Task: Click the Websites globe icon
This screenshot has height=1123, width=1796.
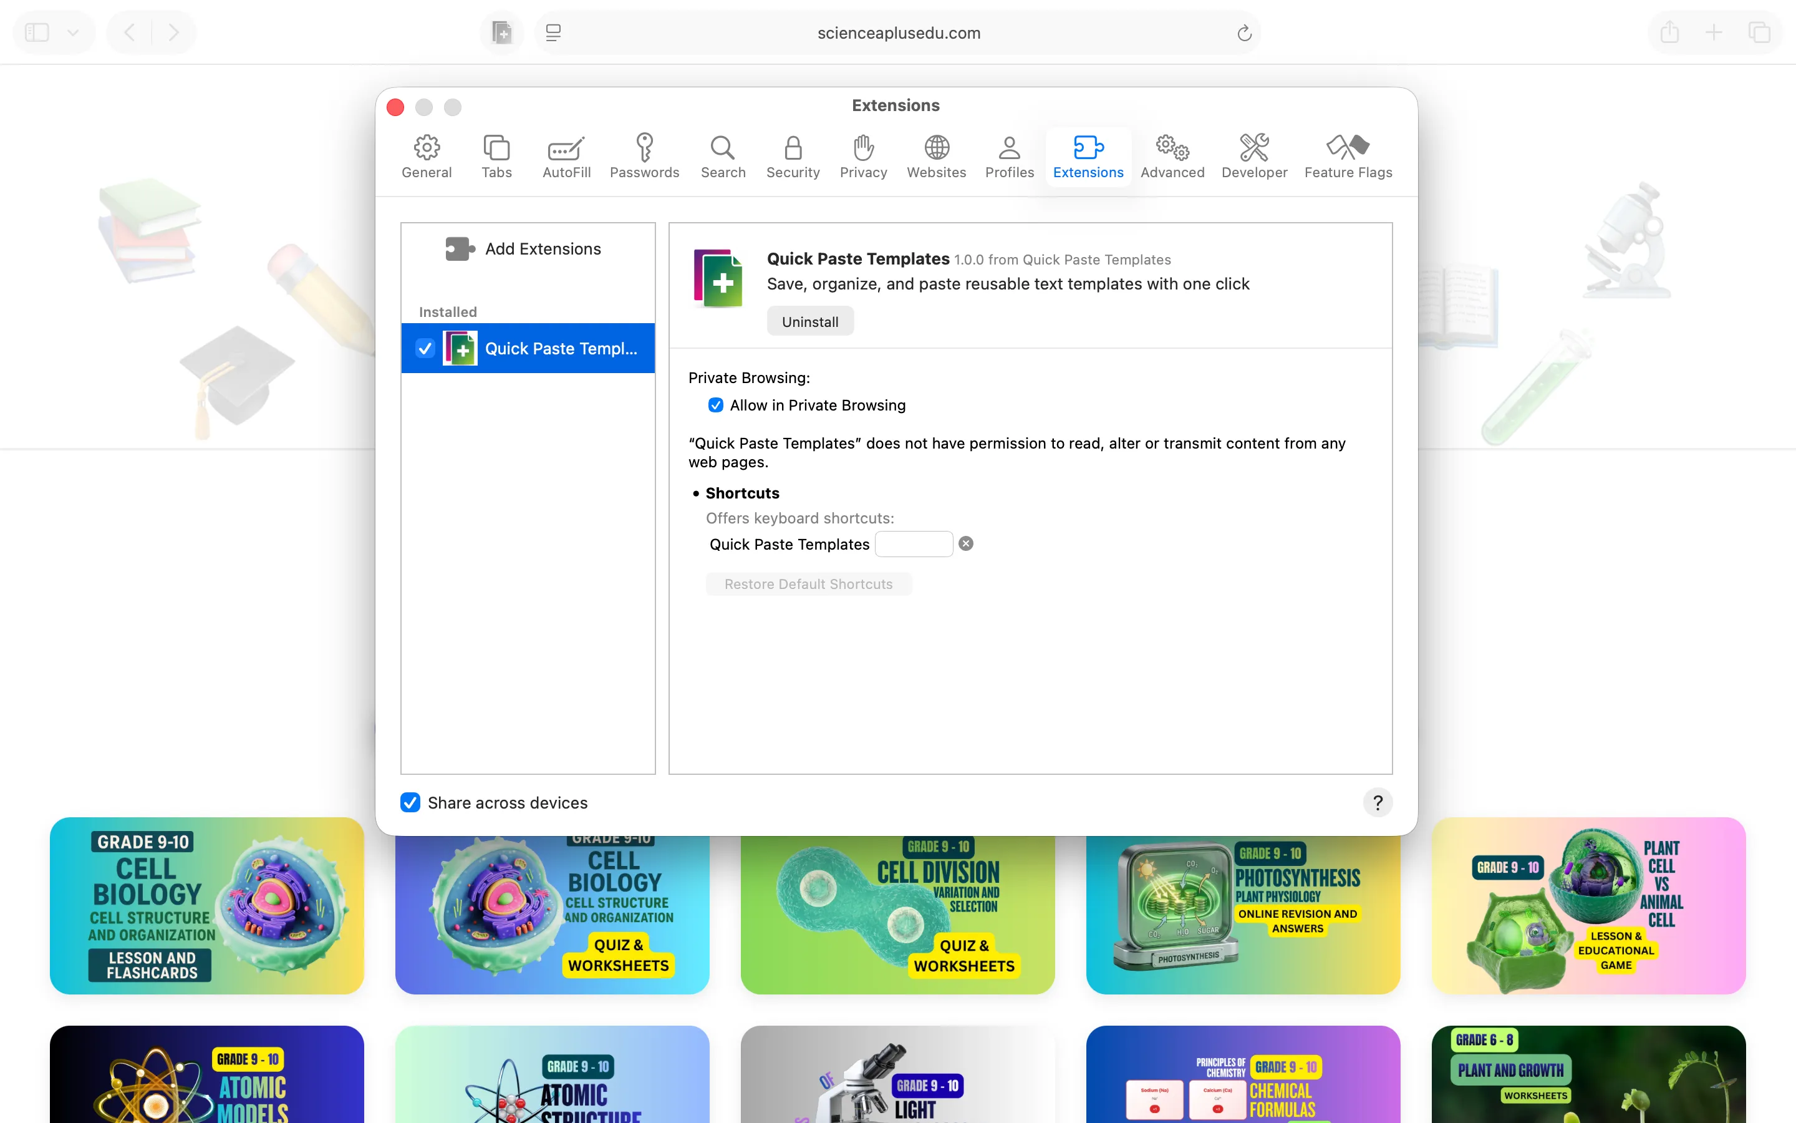Action: click(937, 147)
